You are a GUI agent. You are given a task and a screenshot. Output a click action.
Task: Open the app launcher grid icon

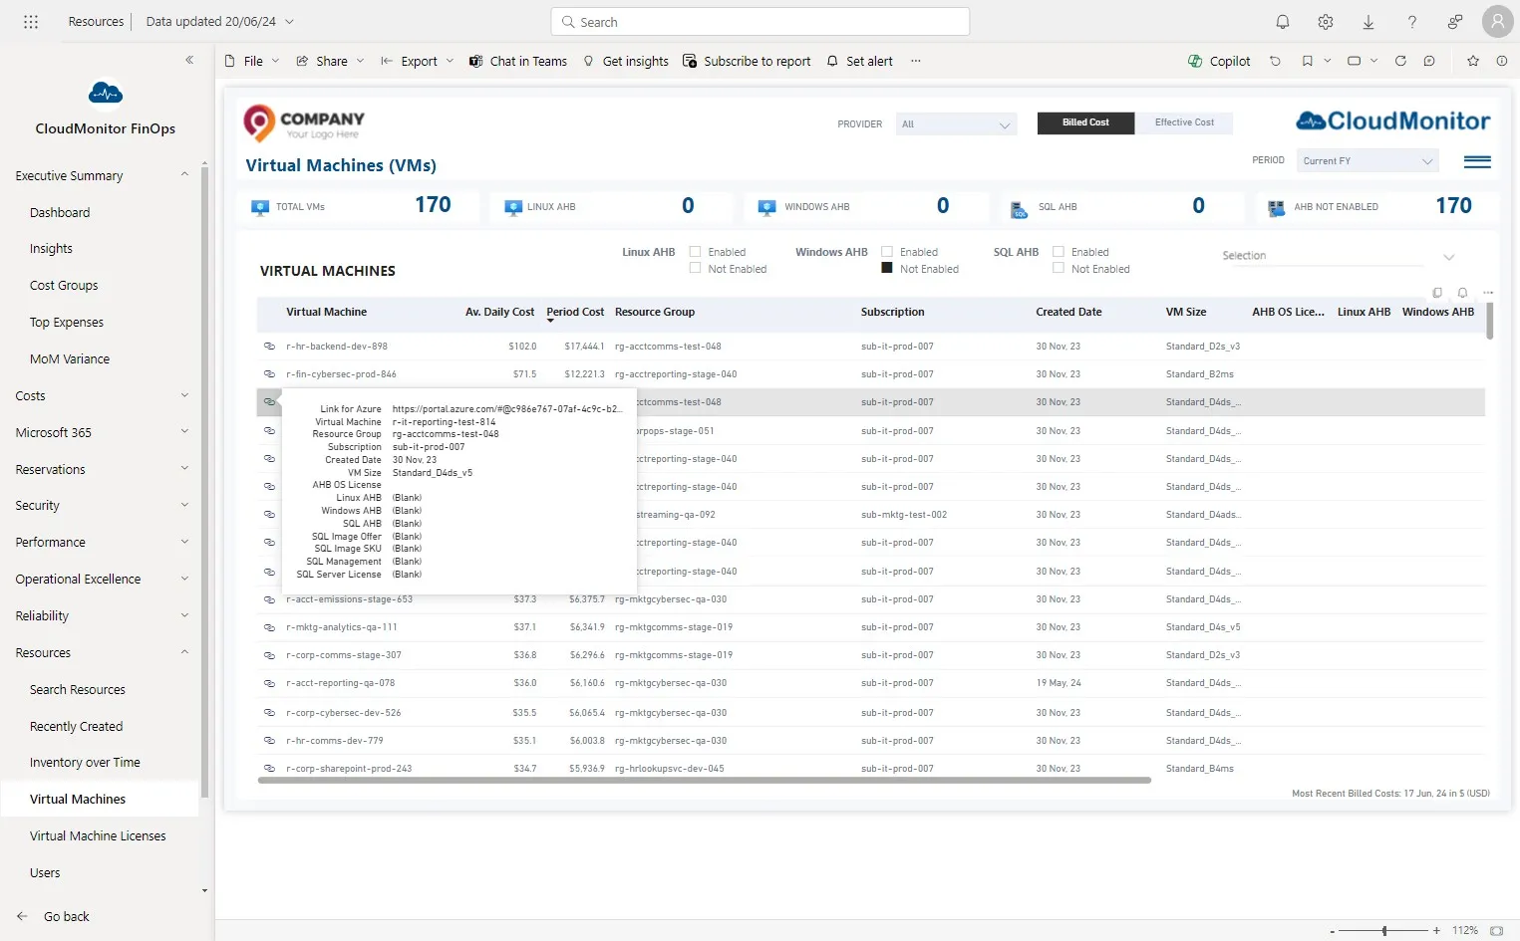pos(31,22)
